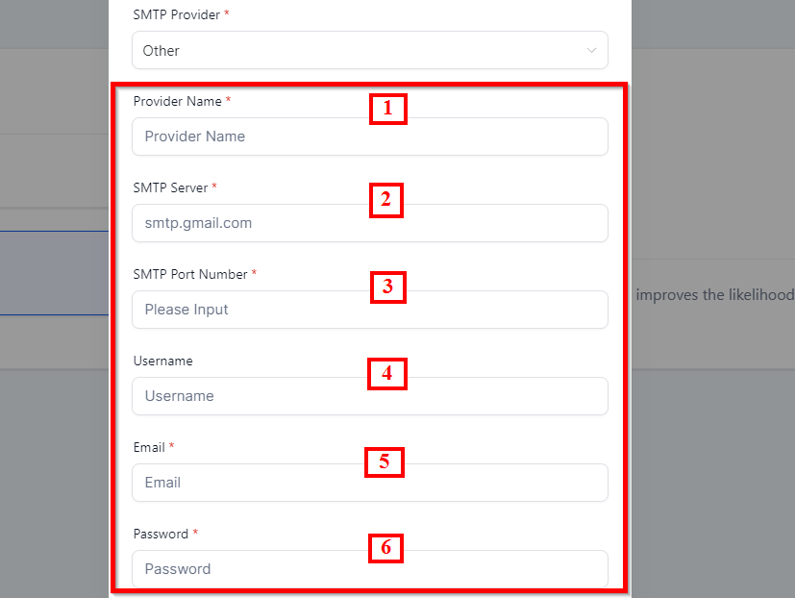795x598 pixels.
Task: Click the 'Provider Name' field label
Action: (x=177, y=101)
